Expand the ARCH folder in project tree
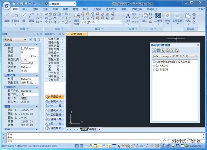Screen dimensions: 207x150 point(154,66)
